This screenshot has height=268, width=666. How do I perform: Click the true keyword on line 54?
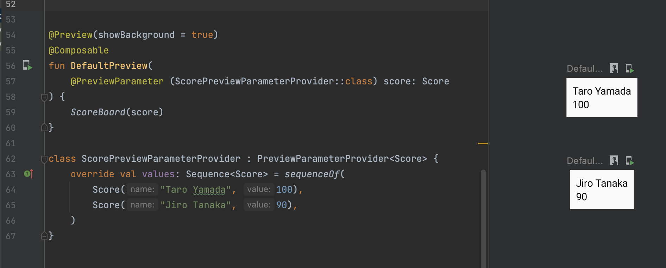coord(202,35)
